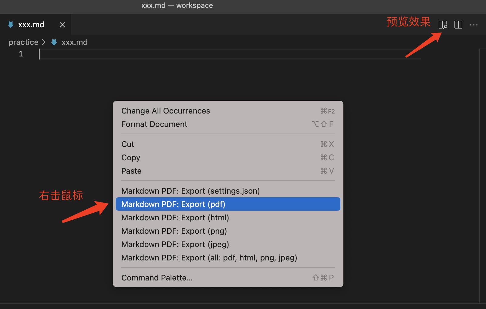This screenshot has height=309, width=486.
Task: Export all formats: pdf, html, png, jpeg
Action: [x=209, y=258]
